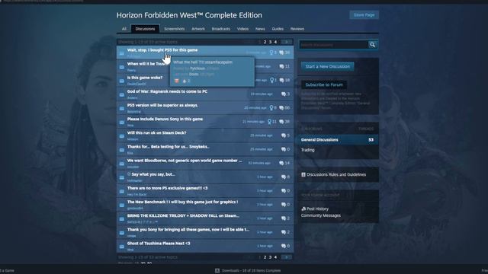Open 'Is this game woke?' topic
The width and height of the screenshot is (488, 274).
(145, 78)
